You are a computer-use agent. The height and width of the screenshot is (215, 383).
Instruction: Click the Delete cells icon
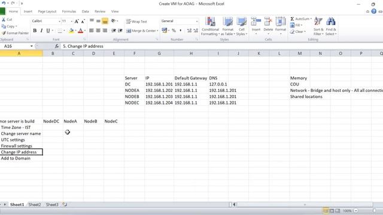point(268,22)
